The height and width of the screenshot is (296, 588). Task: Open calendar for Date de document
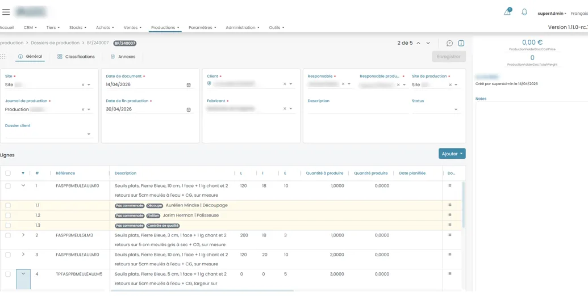tap(189, 85)
